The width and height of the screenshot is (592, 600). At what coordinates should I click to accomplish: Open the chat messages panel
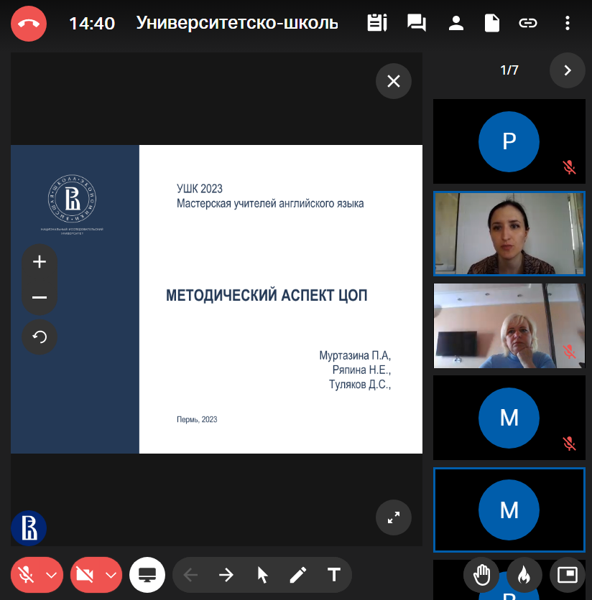416,23
